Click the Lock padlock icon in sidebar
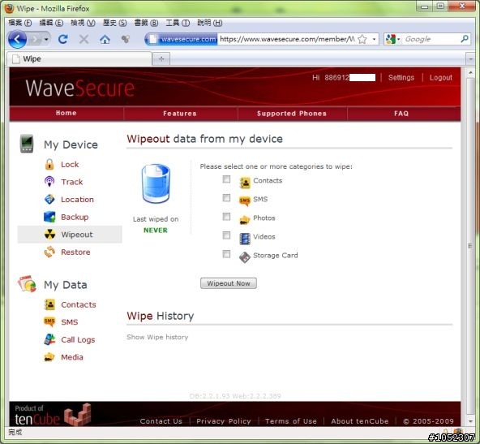The height and width of the screenshot is (444, 480). click(x=49, y=164)
